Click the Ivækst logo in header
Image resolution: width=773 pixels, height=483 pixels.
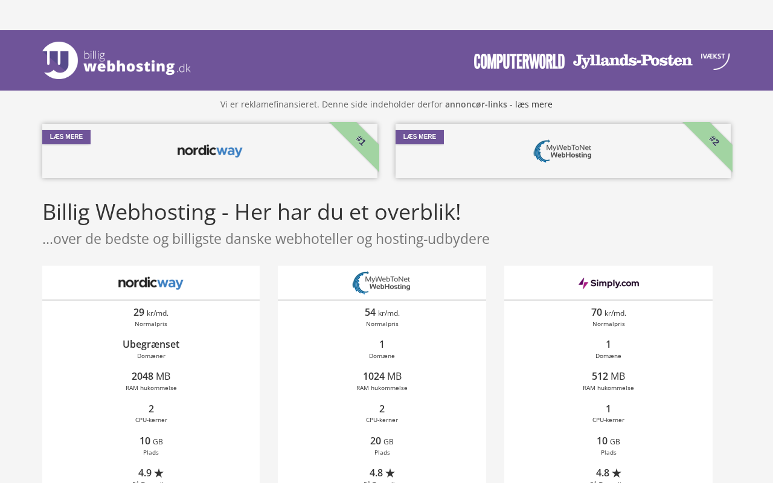coord(715,61)
